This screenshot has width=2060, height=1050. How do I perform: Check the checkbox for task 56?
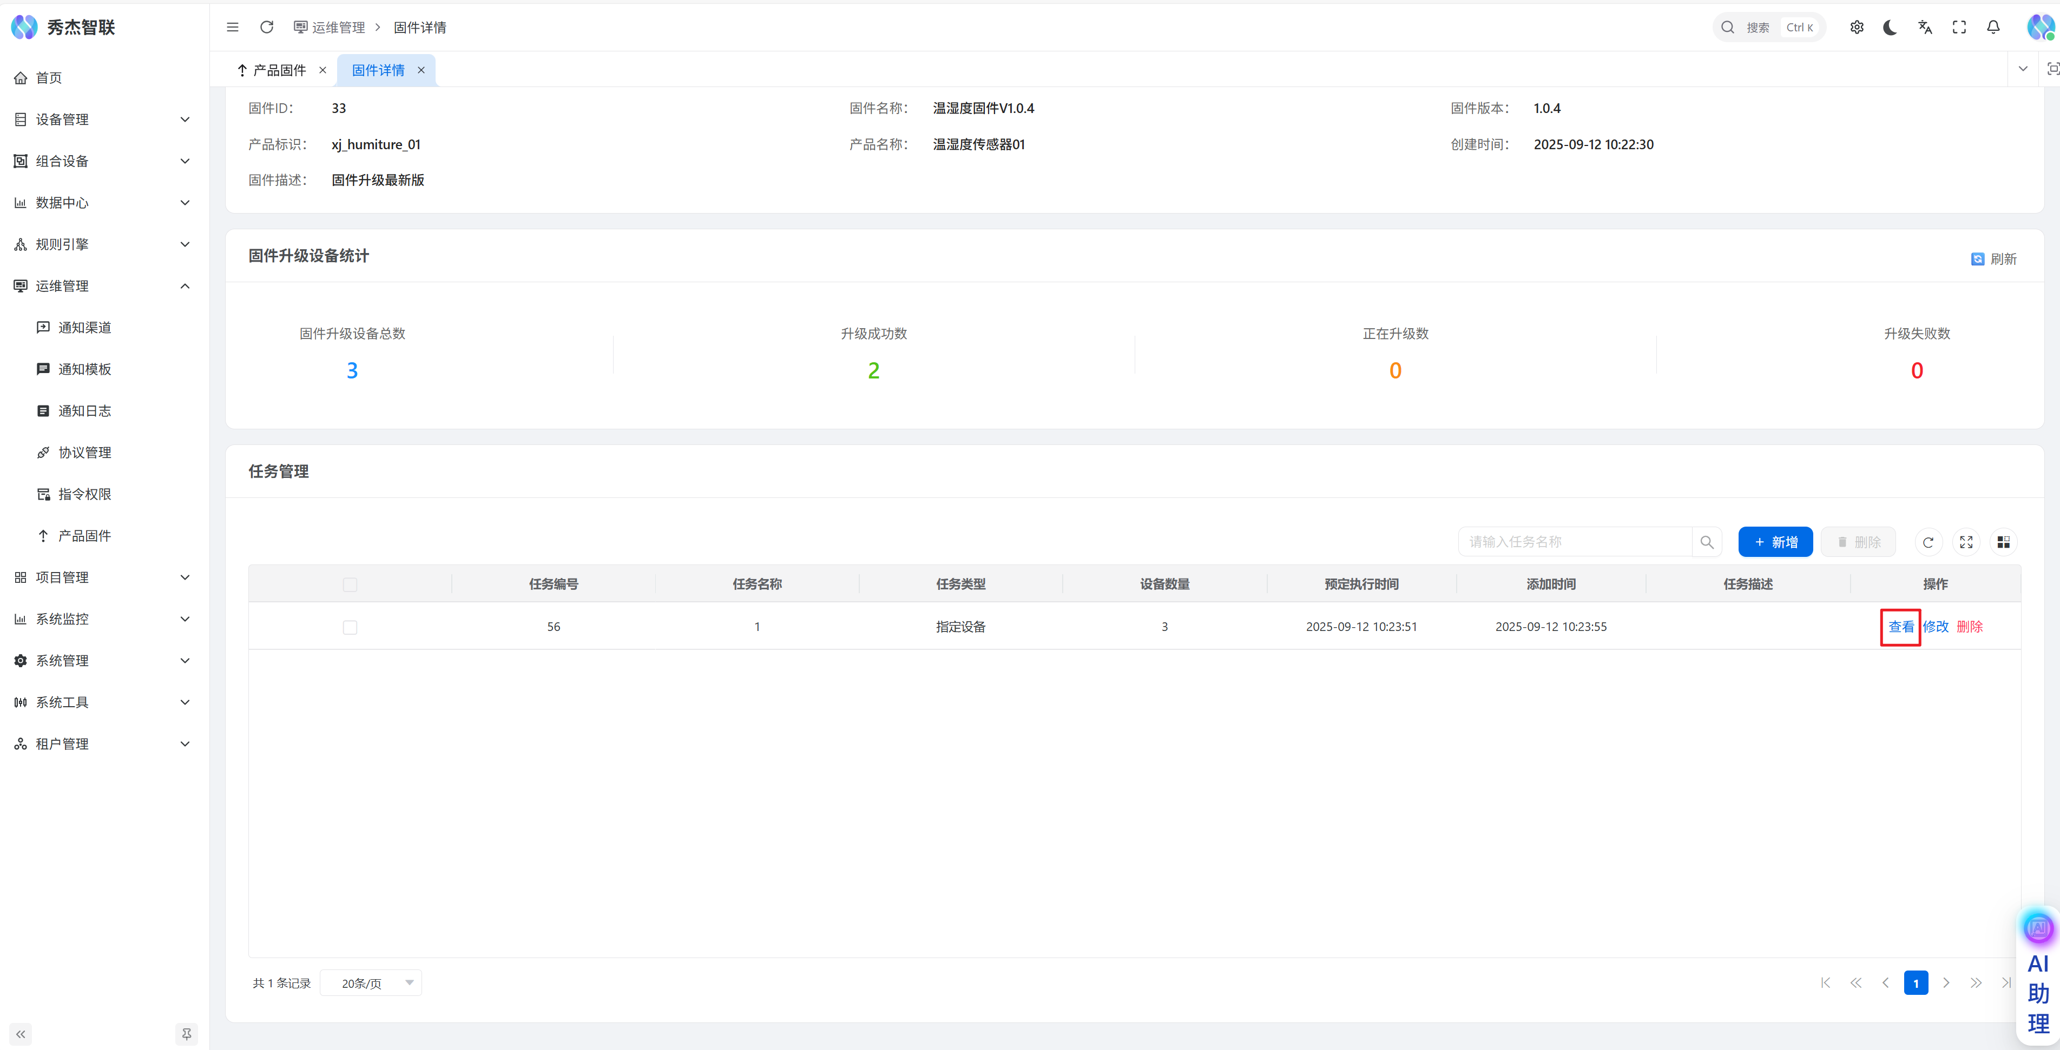(350, 627)
